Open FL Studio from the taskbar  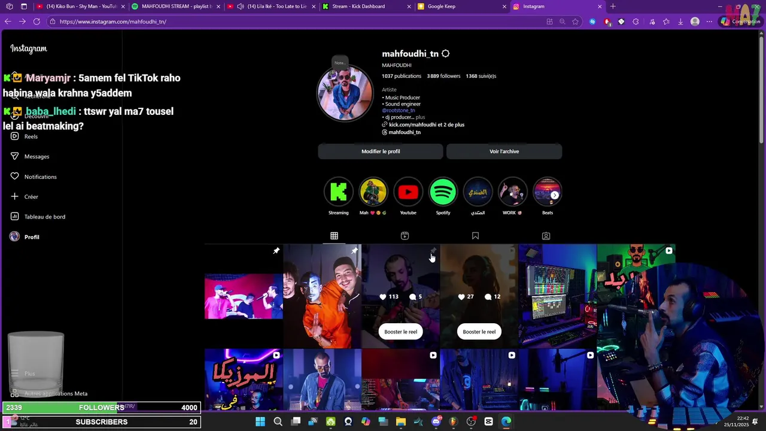[x=454, y=421]
